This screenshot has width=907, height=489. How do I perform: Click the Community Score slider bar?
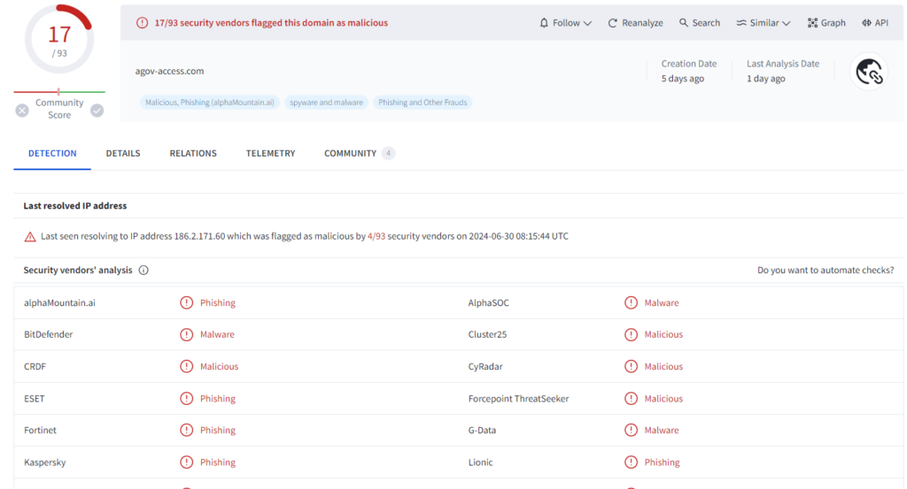[59, 92]
